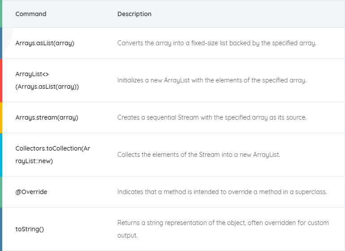The width and height of the screenshot is (345, 251).
Task: Click the "Collects the elements" description text
Action: click(198, 155)
